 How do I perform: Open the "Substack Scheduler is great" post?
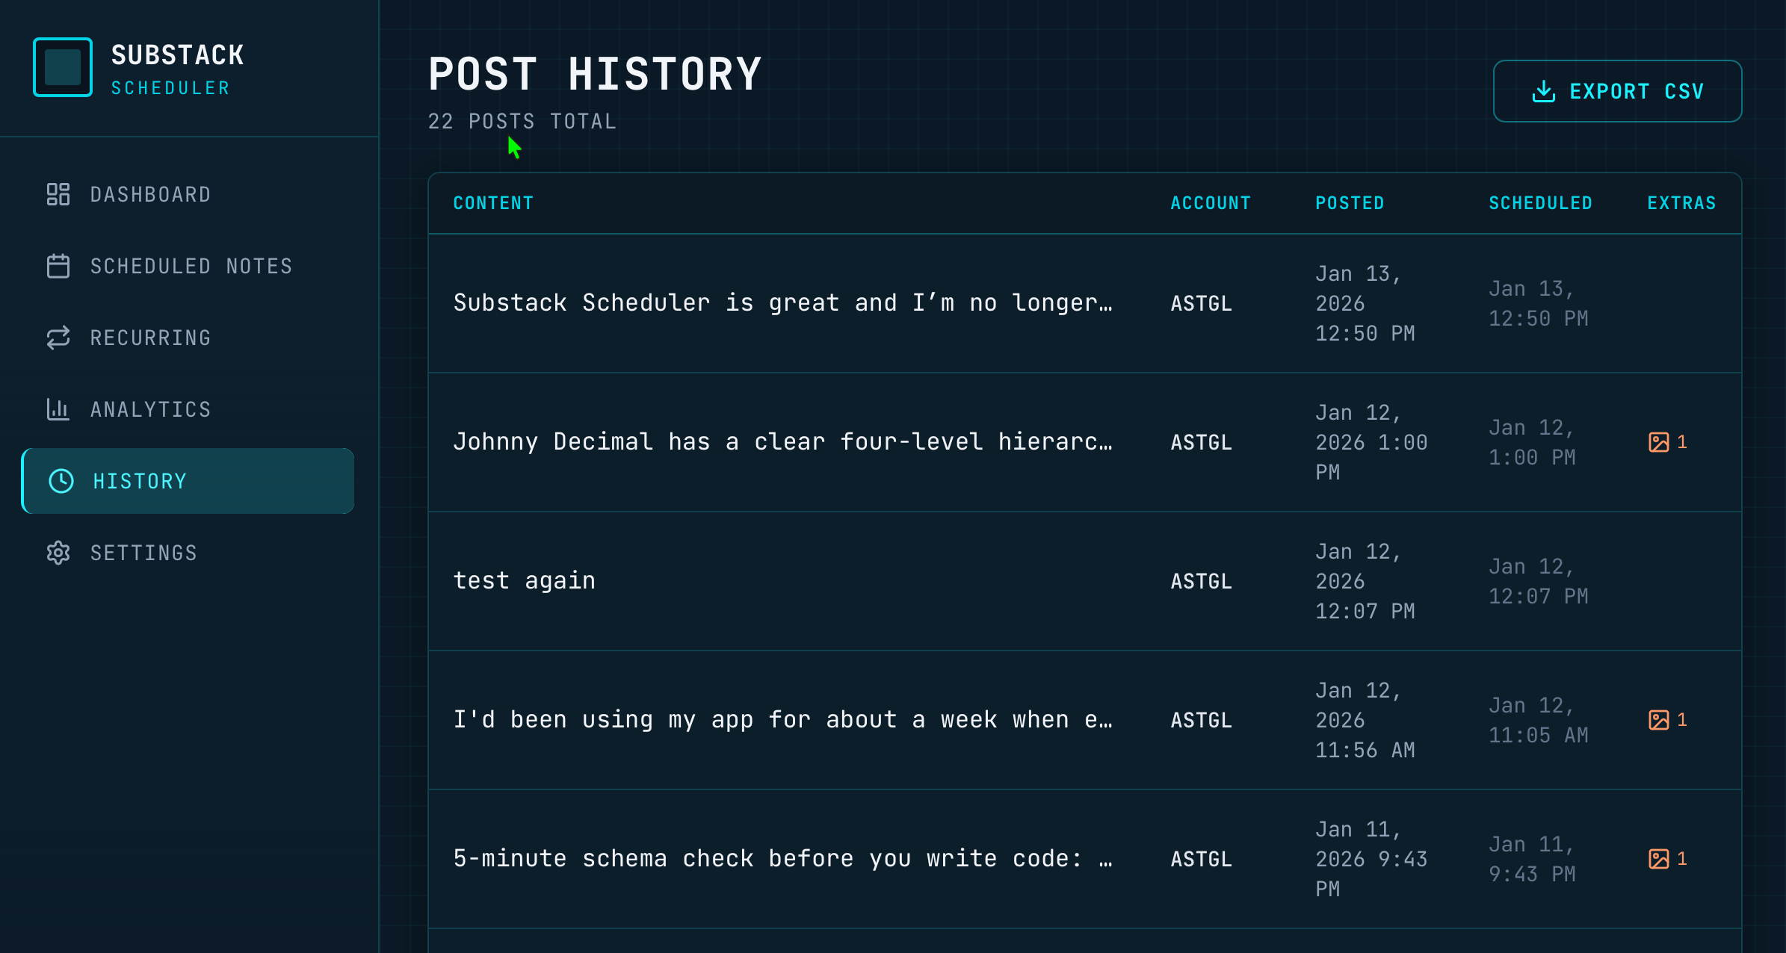tap(782, 303)
